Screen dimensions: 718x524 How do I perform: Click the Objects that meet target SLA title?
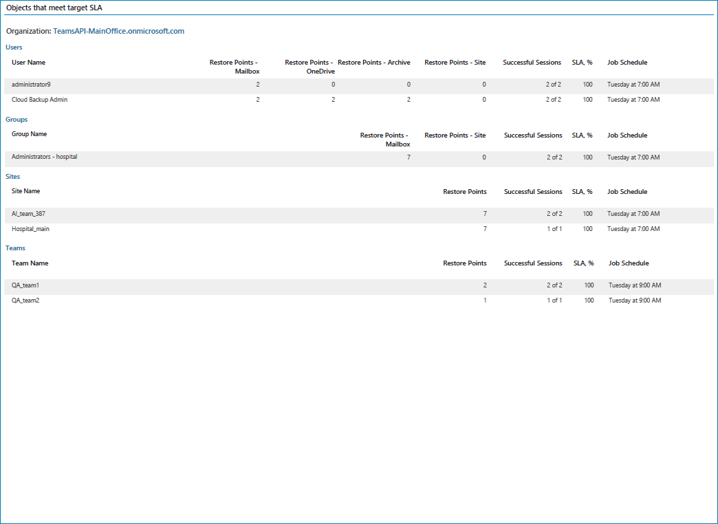pos(54,8)
